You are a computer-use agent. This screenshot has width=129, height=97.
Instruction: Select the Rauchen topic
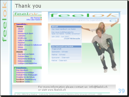pyautogui.click(x=21, y=43)
